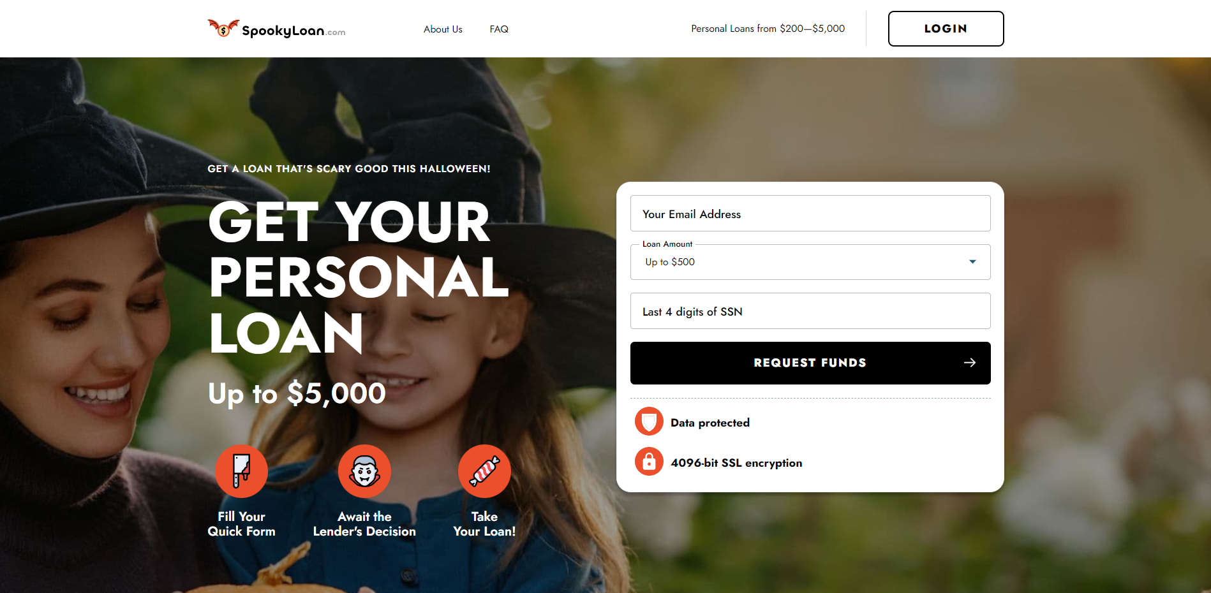Click the Fill Your Quick Form label

coord(241,524)
